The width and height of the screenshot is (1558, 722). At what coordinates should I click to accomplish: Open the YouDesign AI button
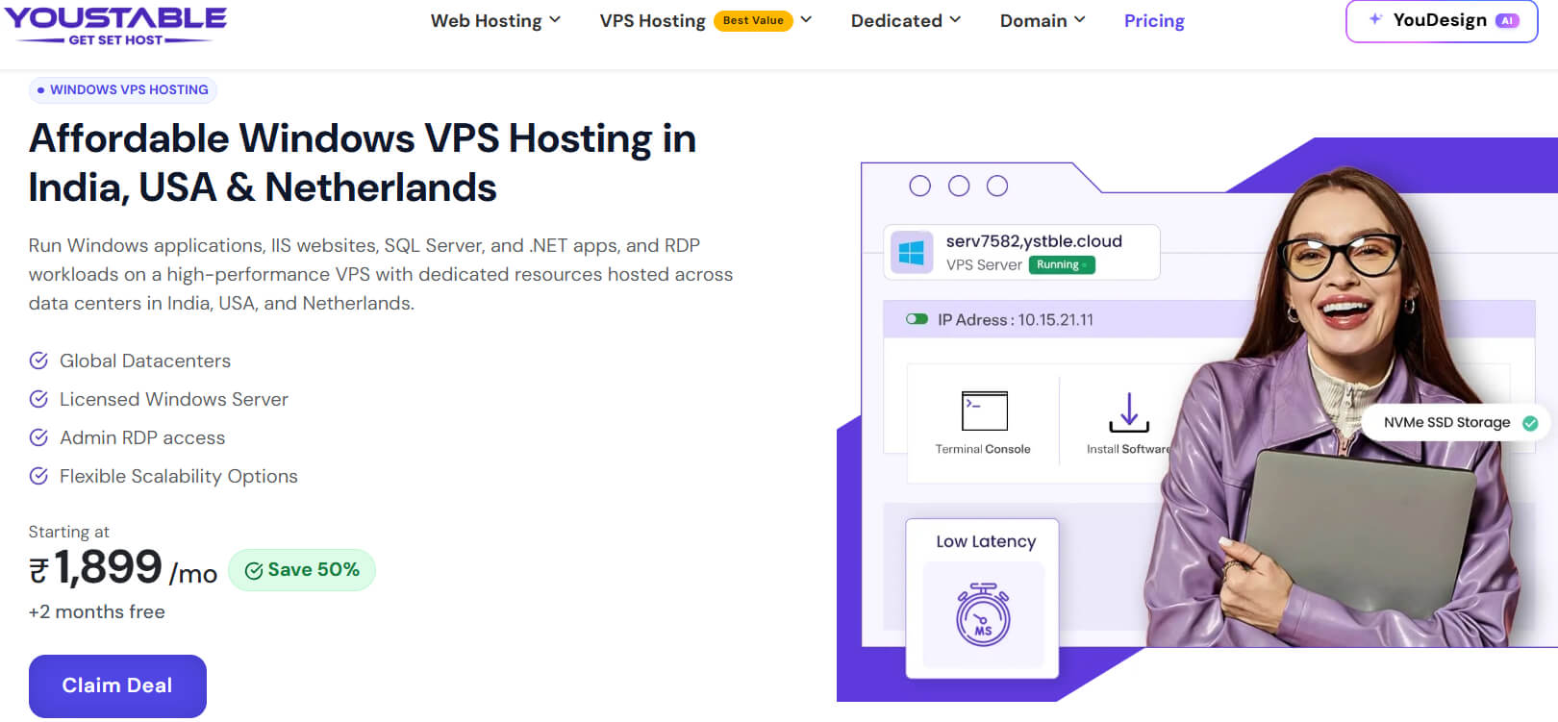[x=1442, y=21]
